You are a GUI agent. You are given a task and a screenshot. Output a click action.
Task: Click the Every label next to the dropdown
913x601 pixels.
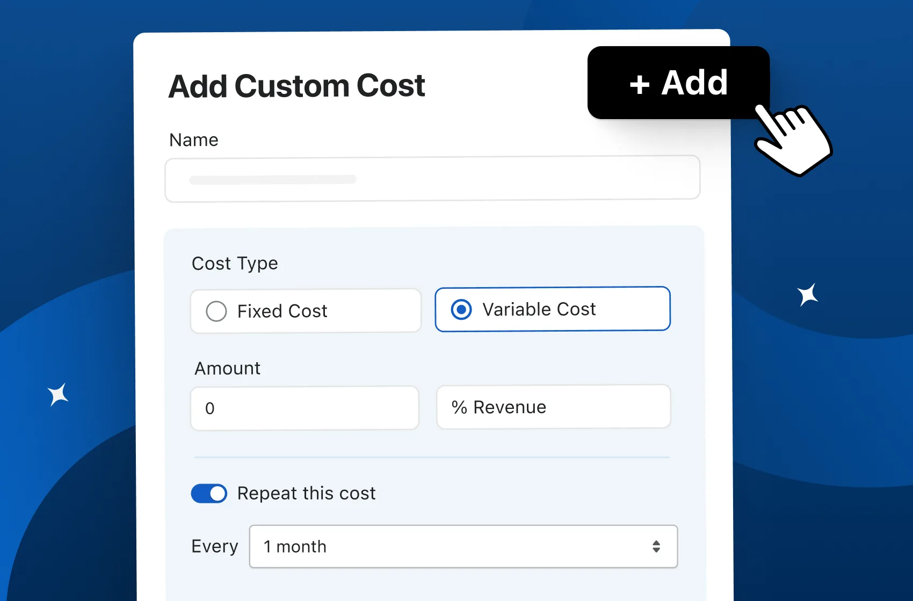click(214, 546)
